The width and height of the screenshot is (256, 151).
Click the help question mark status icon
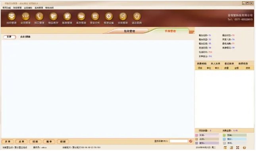(x=244, y=147)
